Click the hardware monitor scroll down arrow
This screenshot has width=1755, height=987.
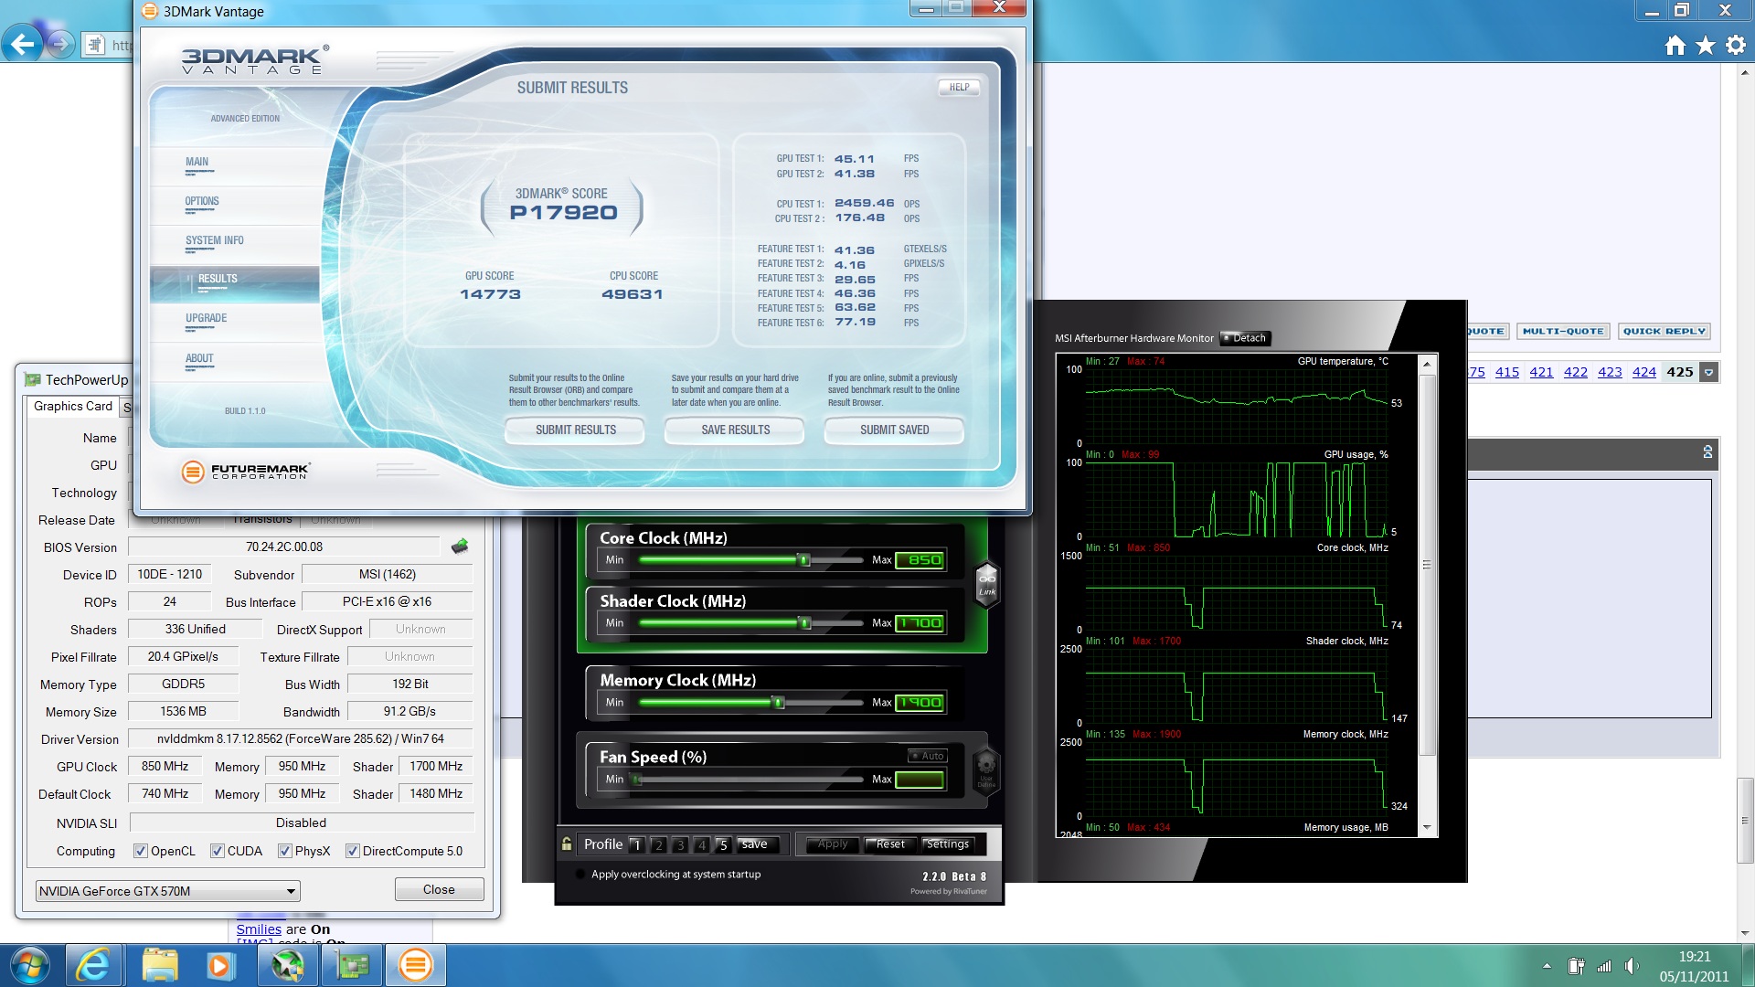1426,828
